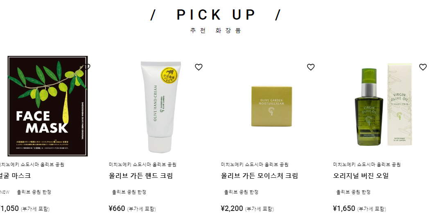Click shop name above 오리지널 버진 오일

pos(367,165)
